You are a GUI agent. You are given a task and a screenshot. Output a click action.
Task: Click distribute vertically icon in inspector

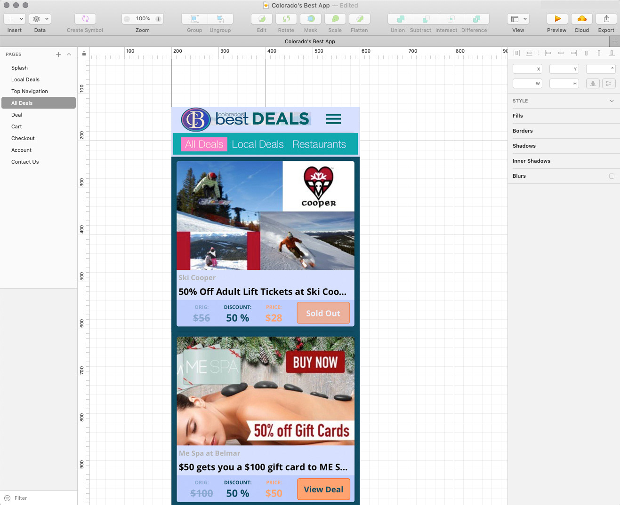click(529, 53)
